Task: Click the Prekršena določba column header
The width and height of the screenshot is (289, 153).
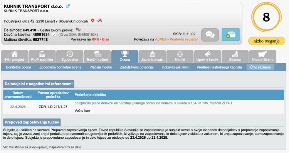Action: (x=90, y=95)
